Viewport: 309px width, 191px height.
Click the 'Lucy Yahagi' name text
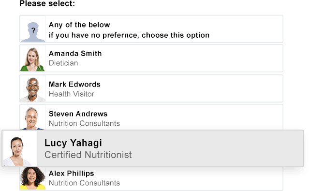tap(73, 143)
